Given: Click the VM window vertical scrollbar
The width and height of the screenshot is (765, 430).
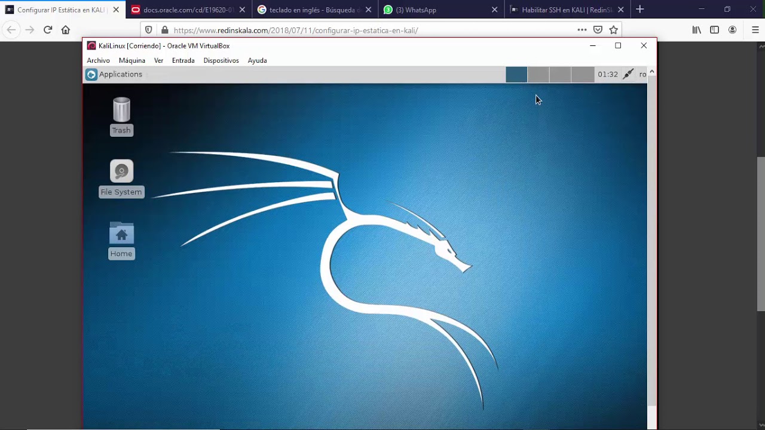Looking at the screenshot, I should coord(652,239).
